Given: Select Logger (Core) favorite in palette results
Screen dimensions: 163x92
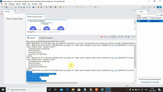Looking at the screenshot, I should 150,21.
